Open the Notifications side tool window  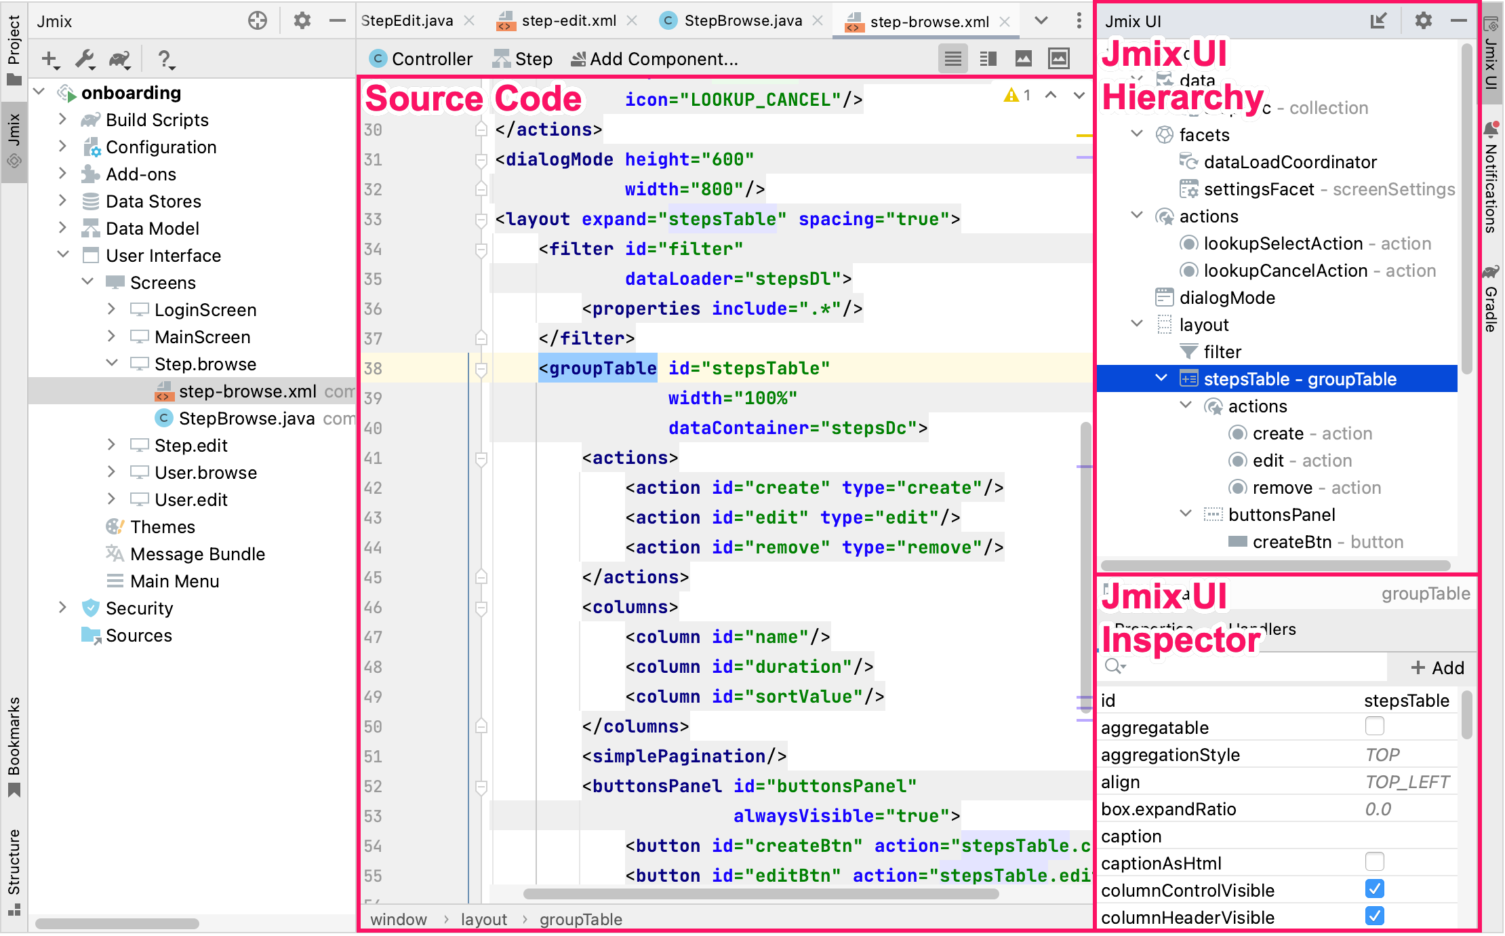(x=1491, y=178)
